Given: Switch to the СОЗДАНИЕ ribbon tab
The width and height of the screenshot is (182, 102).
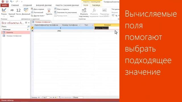Looking at the screenshot, I should tap(27, 5).
